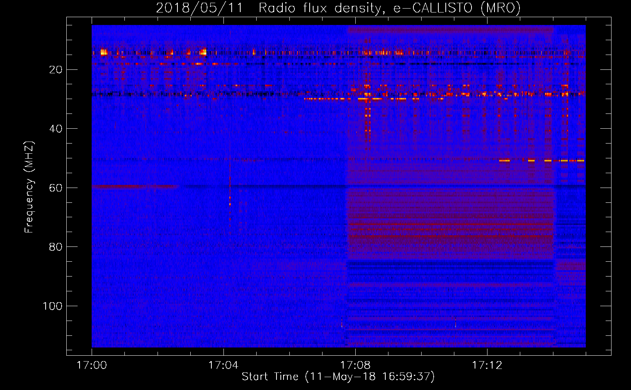Click the 'Start Time (11-May-18 16:59:37)' label

tap(338, 377)
